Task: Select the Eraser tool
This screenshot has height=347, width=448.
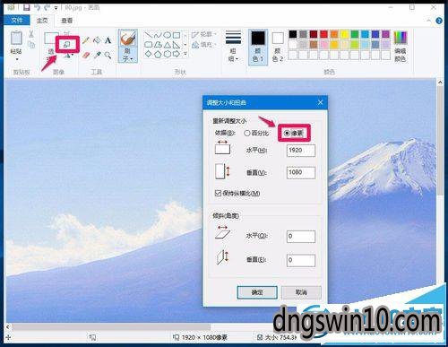Action: (86, 55)
